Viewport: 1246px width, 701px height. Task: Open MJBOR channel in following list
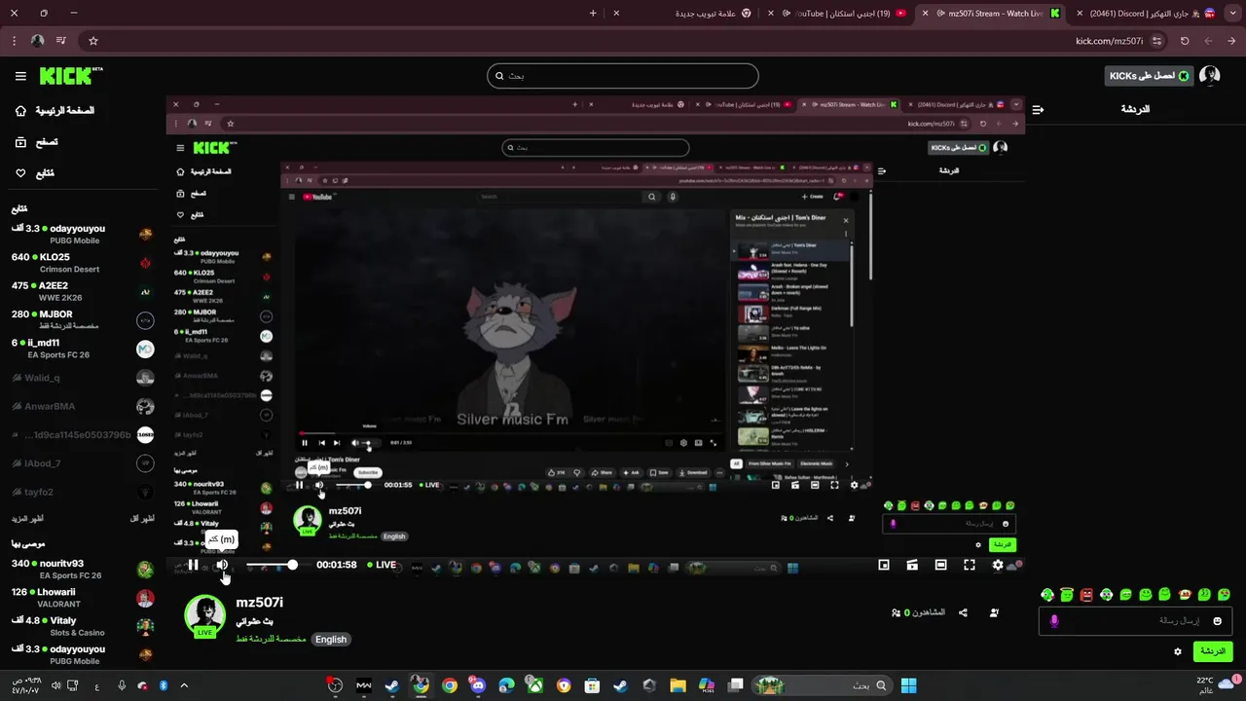82,319
